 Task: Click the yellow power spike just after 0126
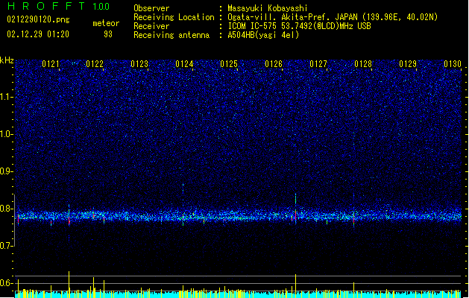(x=295, y=285)
